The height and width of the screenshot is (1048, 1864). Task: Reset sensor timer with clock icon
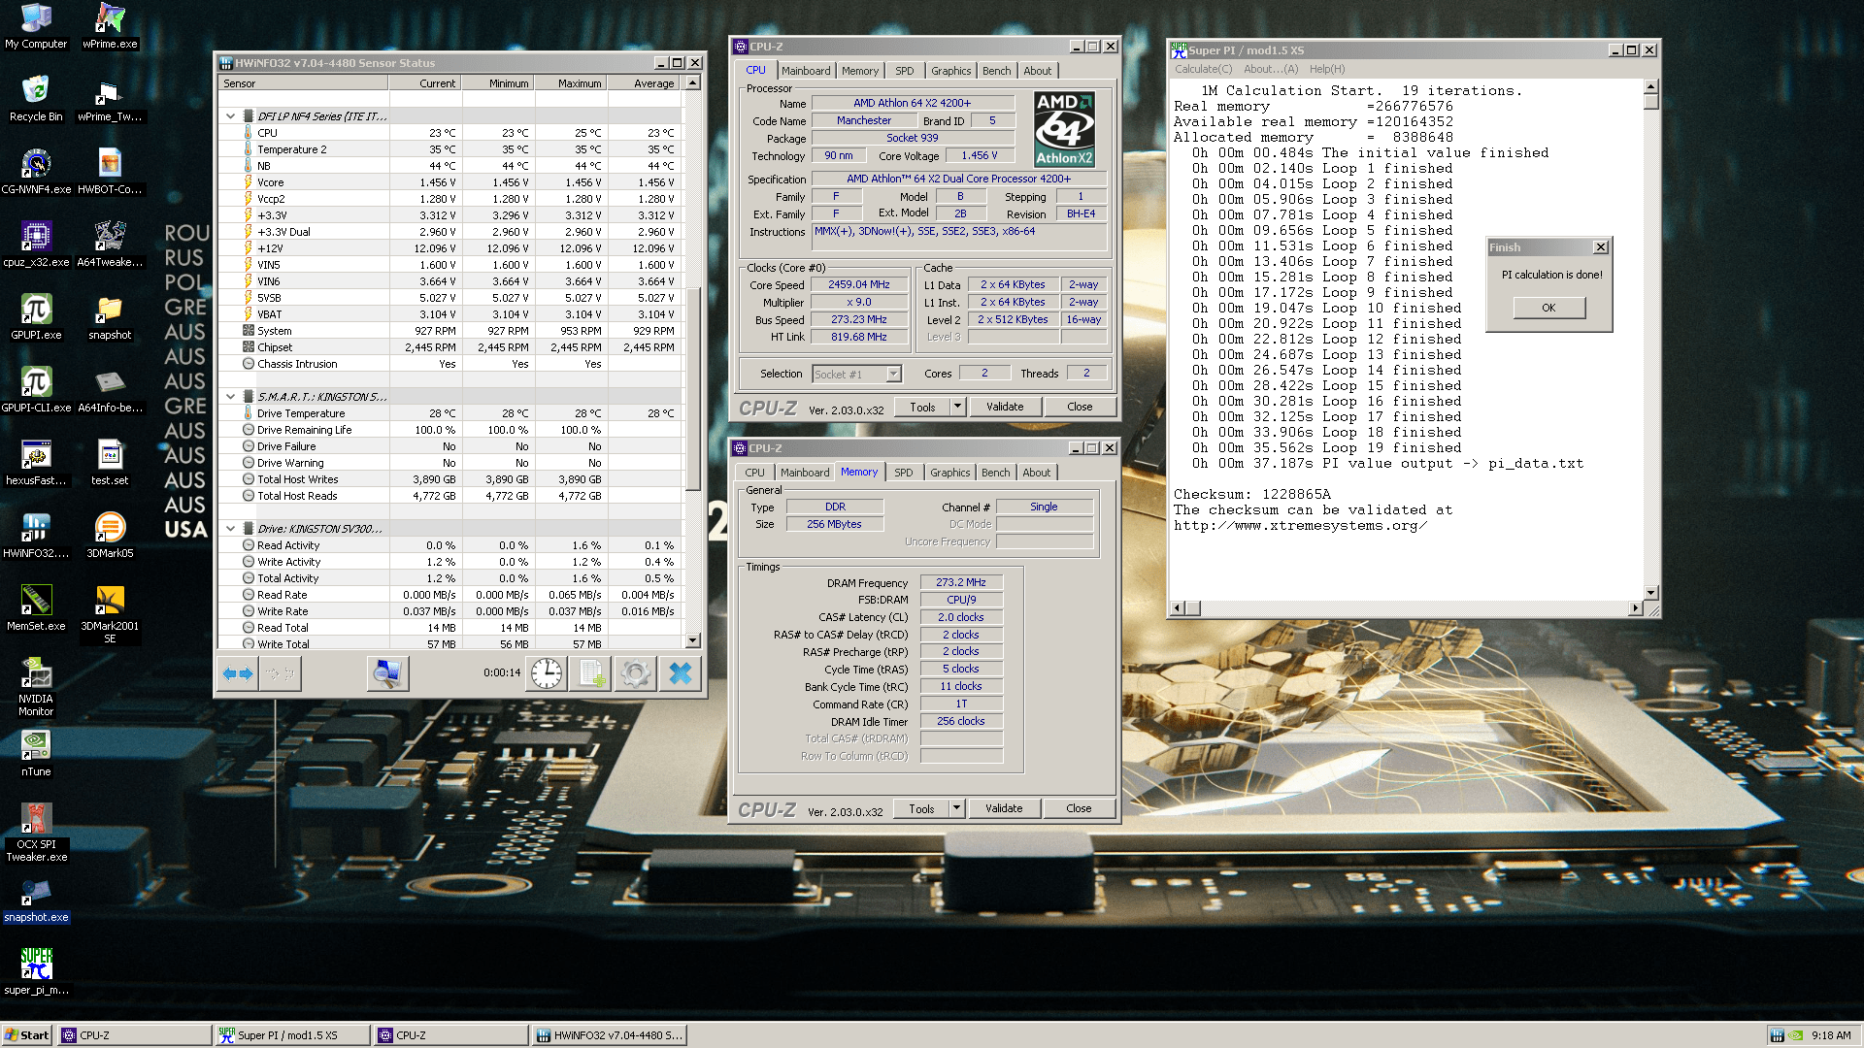pos(547,672)
